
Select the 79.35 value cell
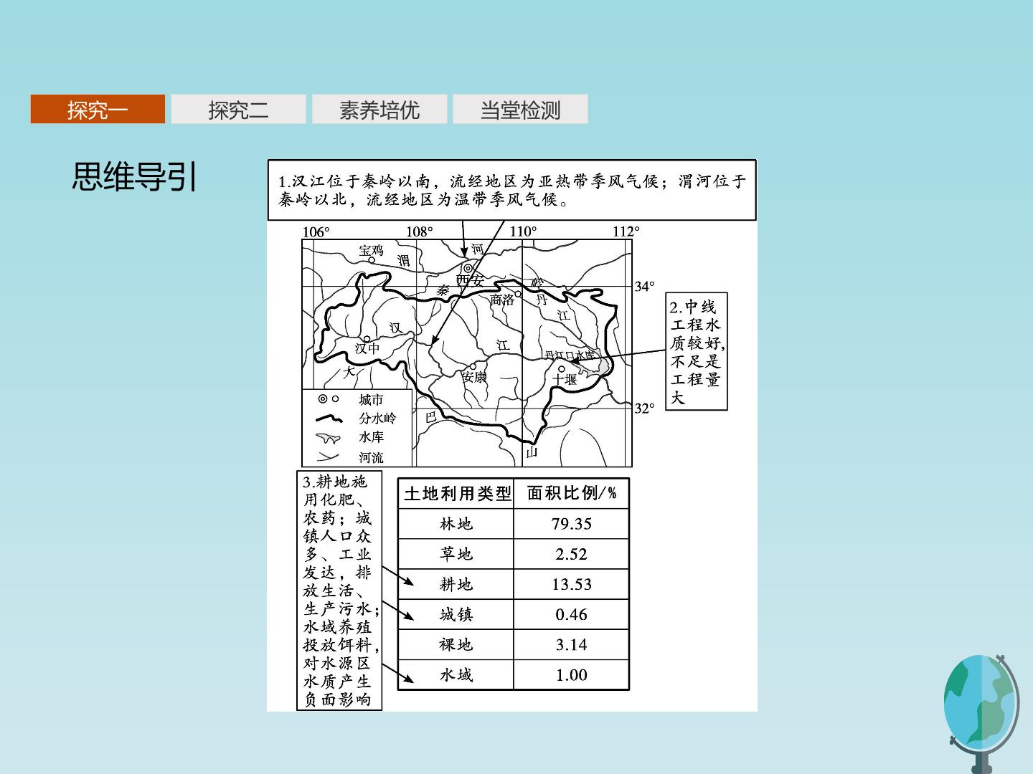click(x=572, y=524)
